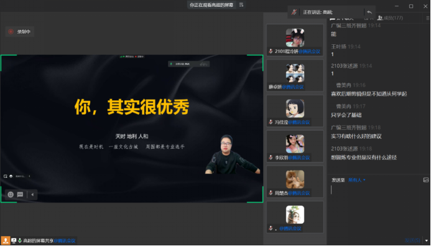This screenshot has height=246, width=431.
Task: Toggle the muted microphone icon in speaker bar
Action: pos(294,12)
